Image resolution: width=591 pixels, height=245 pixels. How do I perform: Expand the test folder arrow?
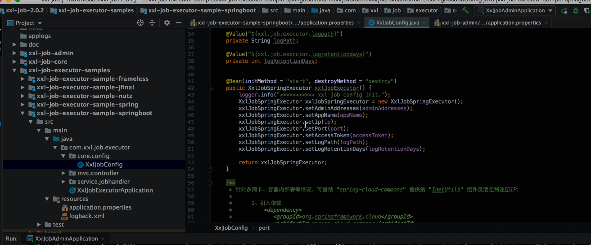click(39, 224)
